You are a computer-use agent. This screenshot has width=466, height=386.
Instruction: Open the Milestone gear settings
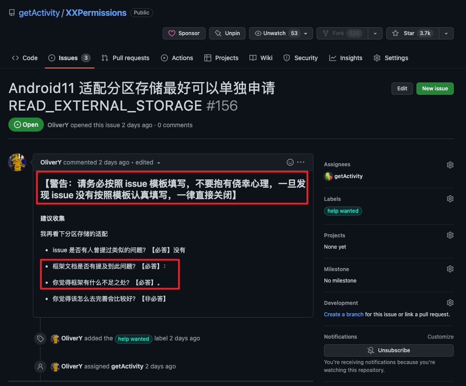tap(450, 269)
